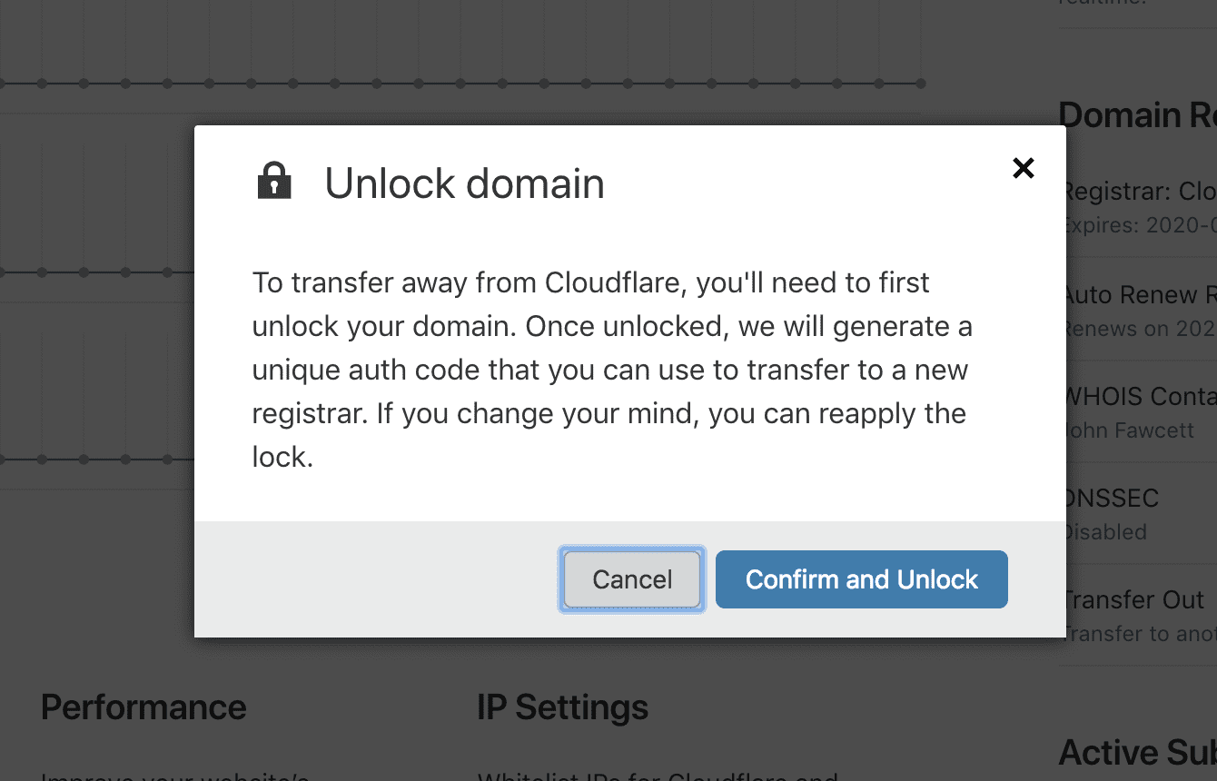The height and width of the screenshot is (781, 1217).
Task: Click the Registrar info row
Action: click(1138, 207)
